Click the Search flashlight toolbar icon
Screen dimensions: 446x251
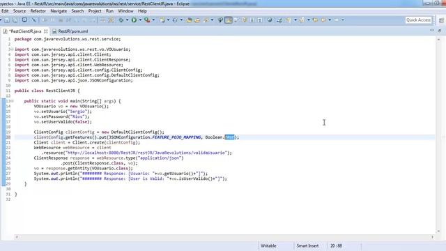pos(206,20)
